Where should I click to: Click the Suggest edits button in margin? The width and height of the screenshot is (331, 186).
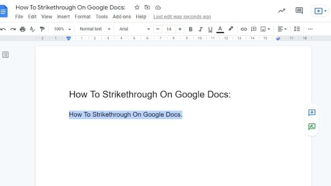click(312, 127)
